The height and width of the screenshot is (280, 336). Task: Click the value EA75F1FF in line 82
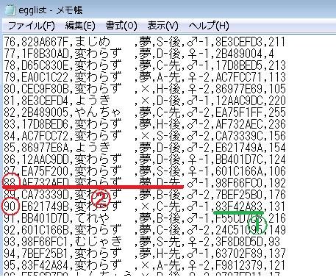coord(239,112)
